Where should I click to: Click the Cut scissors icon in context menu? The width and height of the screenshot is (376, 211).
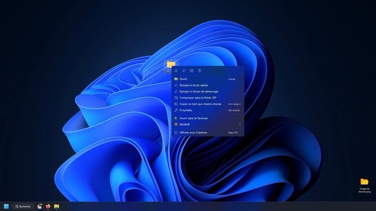click(x=176, y=70)
